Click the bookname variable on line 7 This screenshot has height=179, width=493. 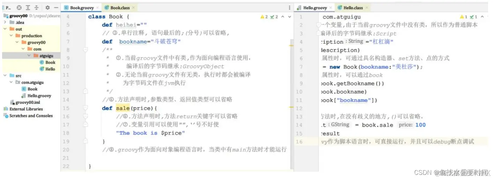coord(133,41)
